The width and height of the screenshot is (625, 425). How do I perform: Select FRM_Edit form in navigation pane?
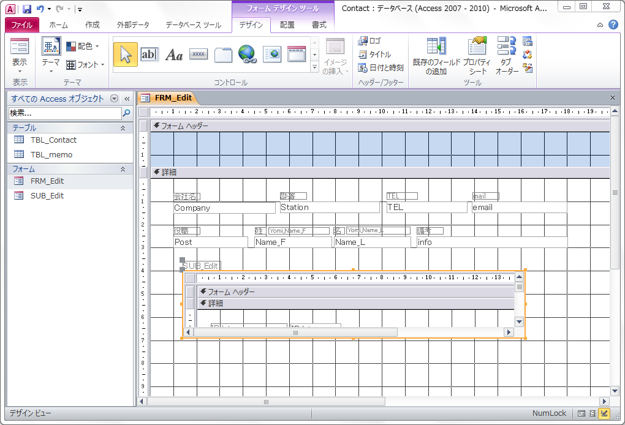70,181
